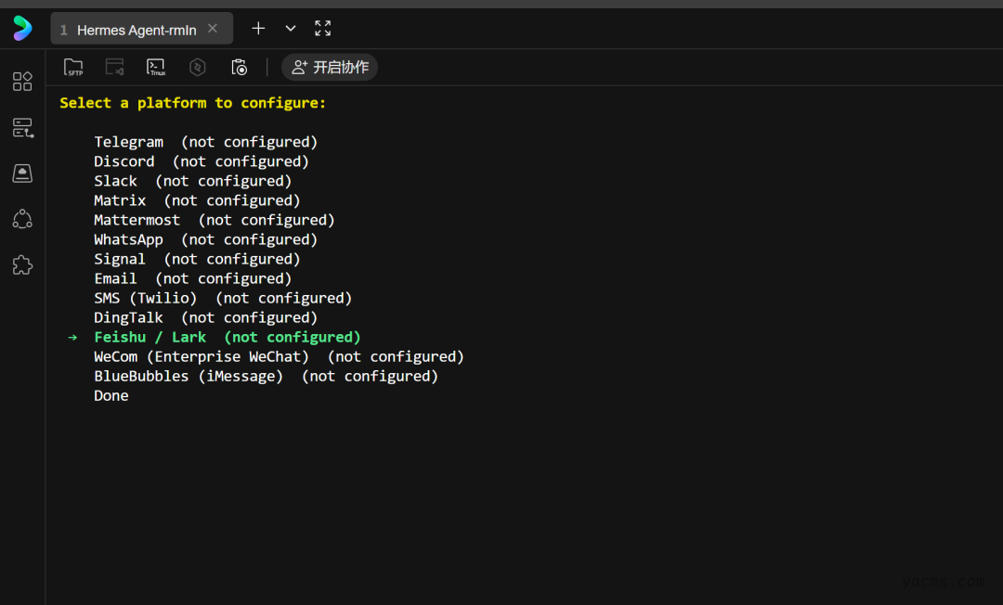This screenshot has width=1003, height=605.
Task: Open the SFTP file browser
Action: (x=73, y=67)
